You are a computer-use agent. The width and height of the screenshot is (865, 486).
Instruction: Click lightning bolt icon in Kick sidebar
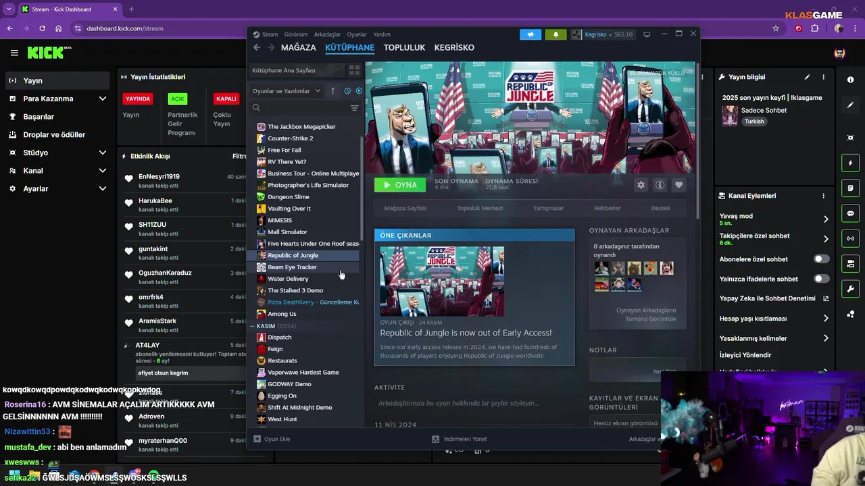click(x=850, y=163)
